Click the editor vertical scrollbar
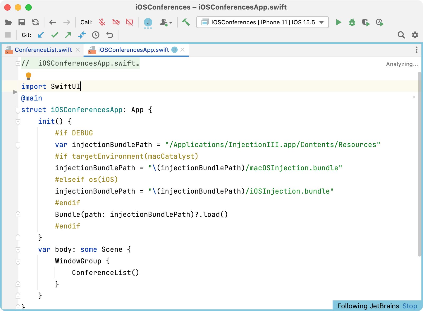 419,164
